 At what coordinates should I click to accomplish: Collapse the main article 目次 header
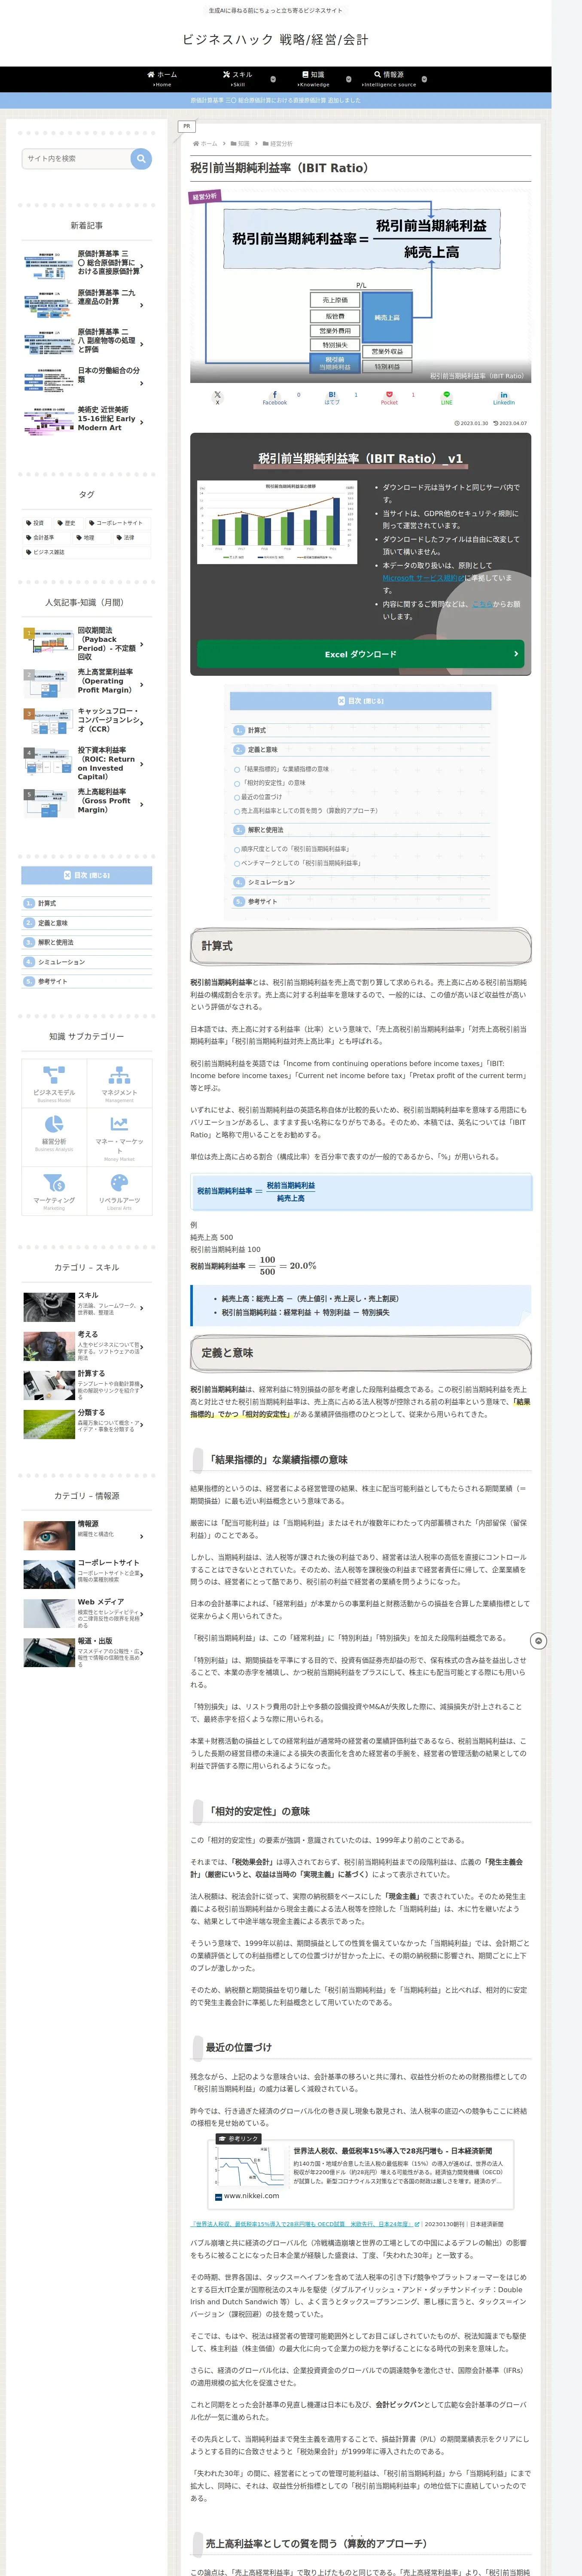pos(360,701)
